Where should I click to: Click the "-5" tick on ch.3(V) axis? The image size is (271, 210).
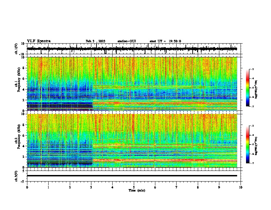(x=23, y=182)
